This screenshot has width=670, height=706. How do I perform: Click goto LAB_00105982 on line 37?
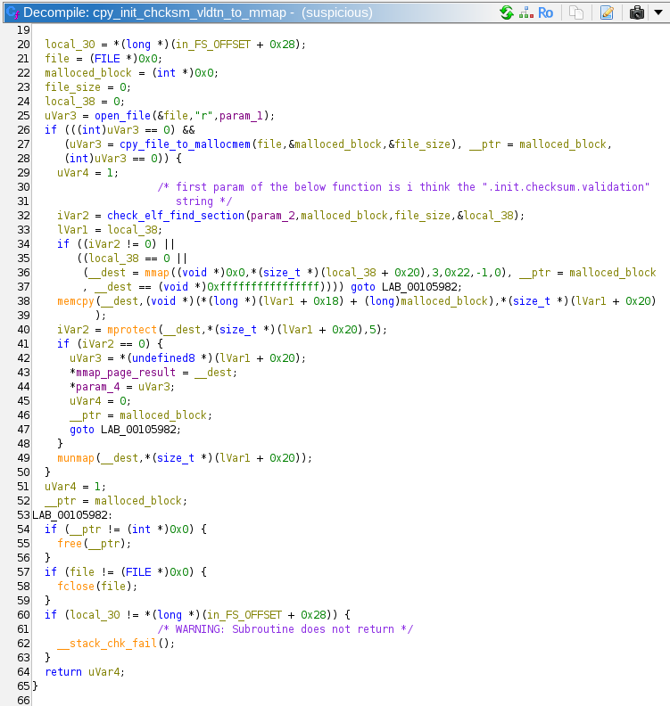(x=406, y=287)
